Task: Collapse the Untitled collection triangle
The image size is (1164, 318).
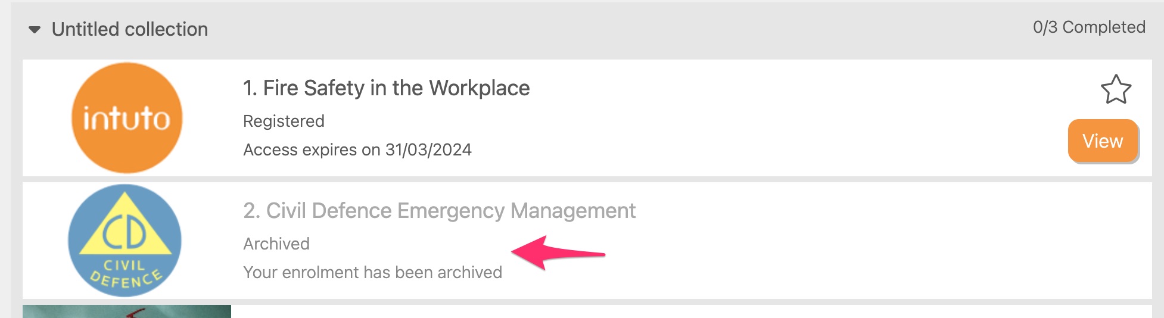Action: click(35, 30)
